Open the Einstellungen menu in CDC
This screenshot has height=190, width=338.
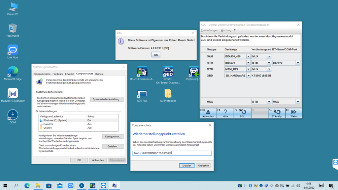(x=209, y=30)
